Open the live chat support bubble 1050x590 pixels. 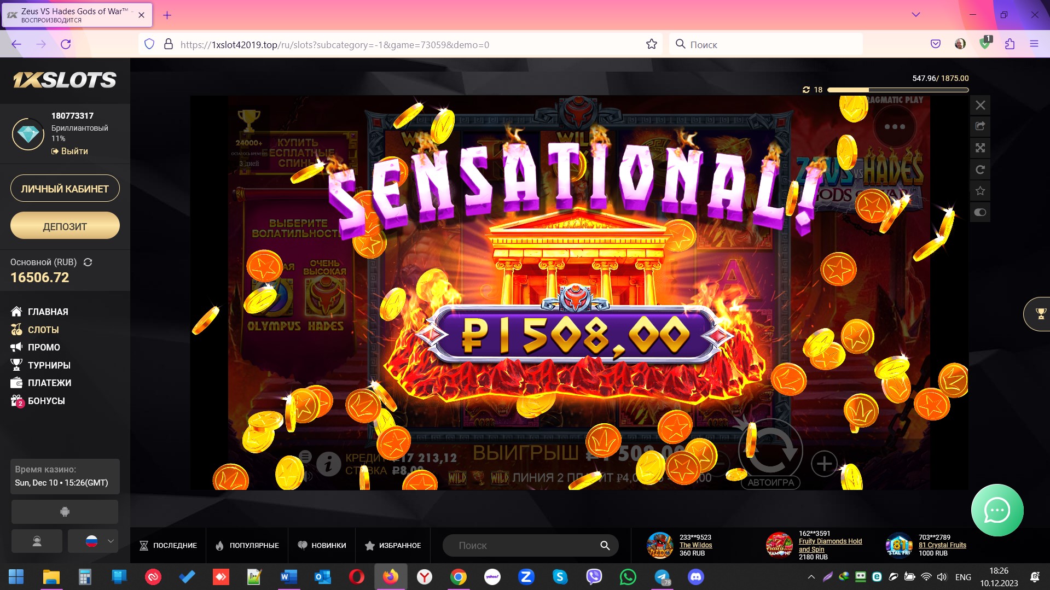(997, 510)
